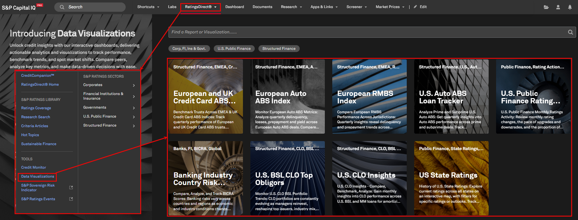Viewport: 578px width, 220px height.
Task: Click external link icon beside S&P Ratings Events
Action: 71,199
